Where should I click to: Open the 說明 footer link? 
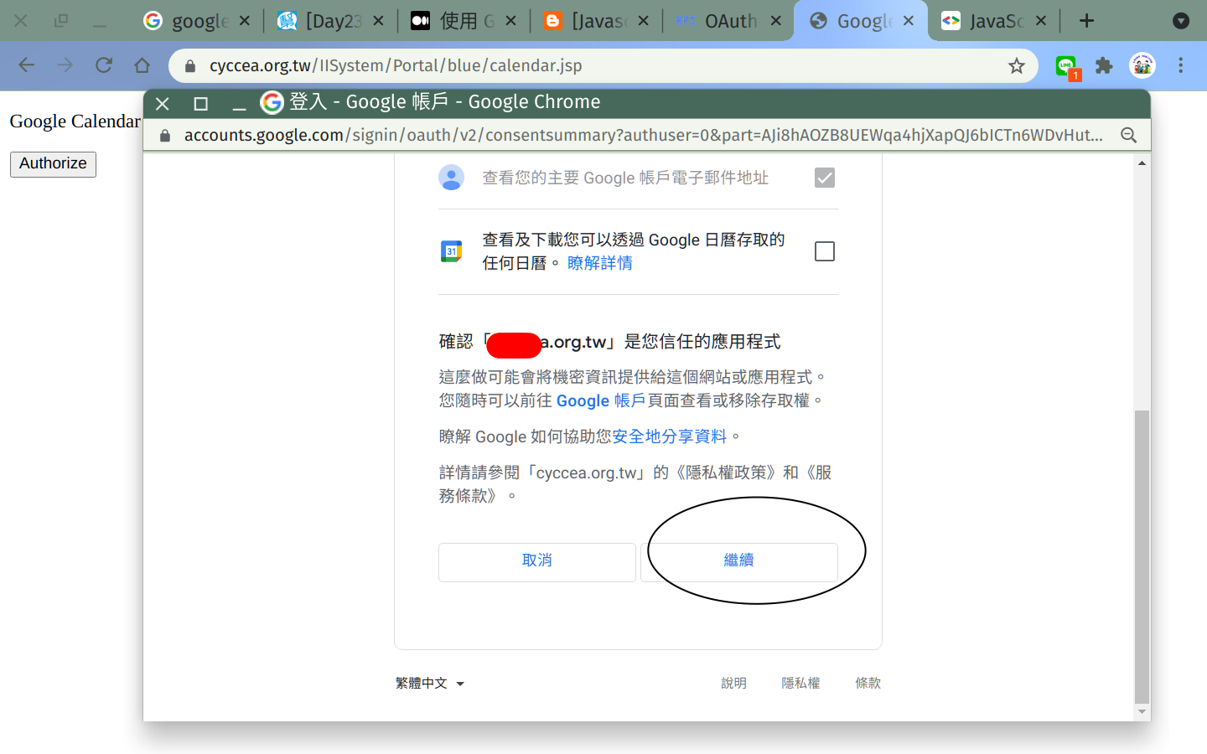(x=734, y=684)
